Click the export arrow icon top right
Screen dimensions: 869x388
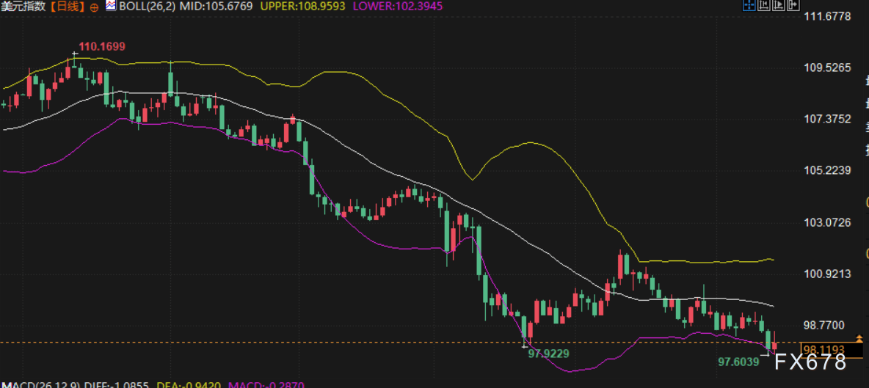793,5
